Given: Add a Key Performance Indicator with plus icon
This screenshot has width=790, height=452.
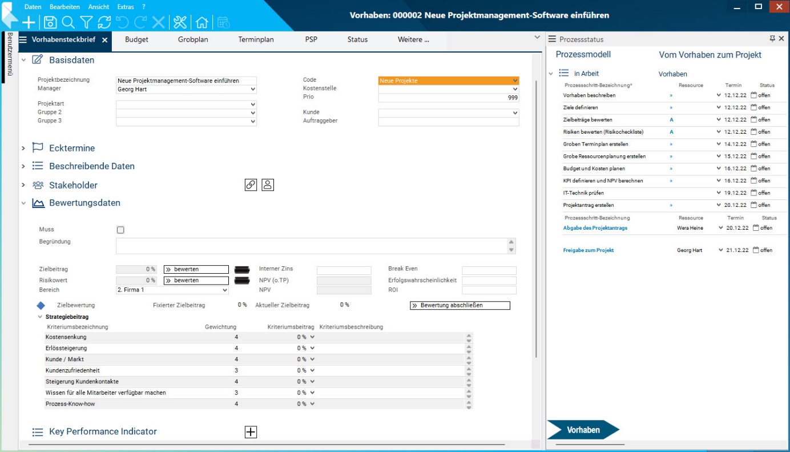Looking at the screenshot, I should pyautogui.click(x=251, y=432).
